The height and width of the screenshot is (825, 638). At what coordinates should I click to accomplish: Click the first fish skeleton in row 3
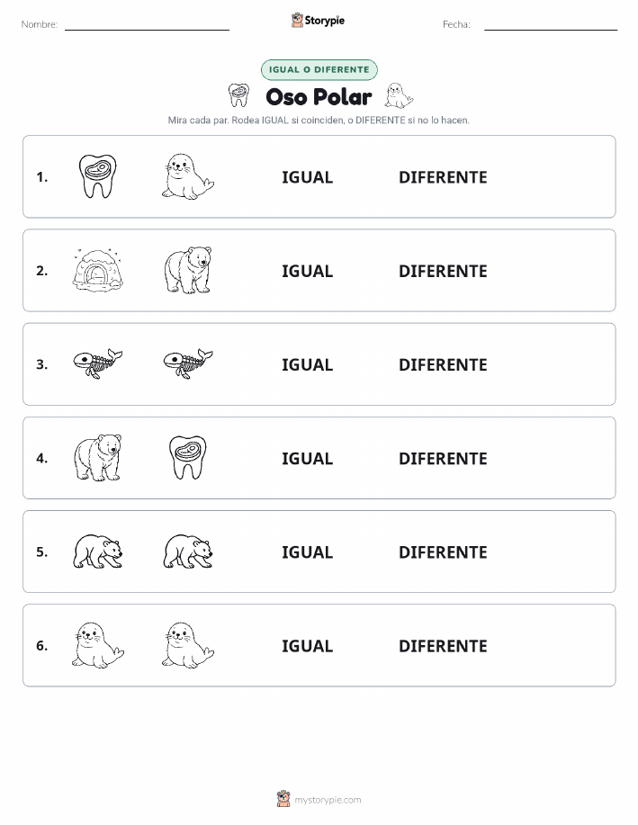[x=97, y=363]
